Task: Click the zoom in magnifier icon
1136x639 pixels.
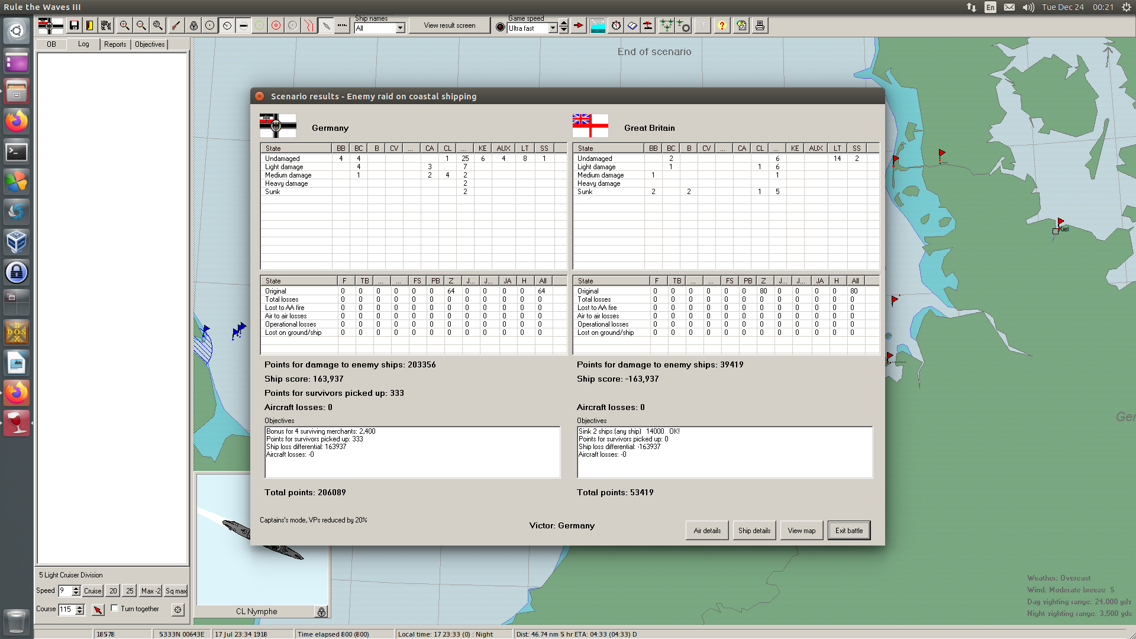Action: (124, 25)
